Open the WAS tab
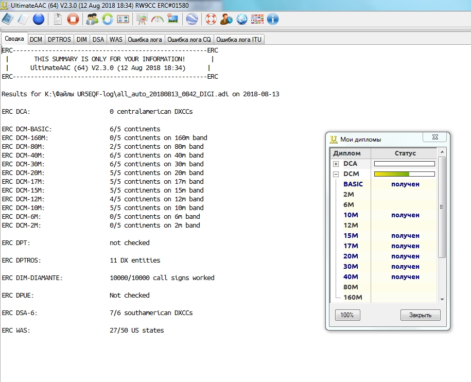This screenshot has width=471, height=382. point(116,40)
